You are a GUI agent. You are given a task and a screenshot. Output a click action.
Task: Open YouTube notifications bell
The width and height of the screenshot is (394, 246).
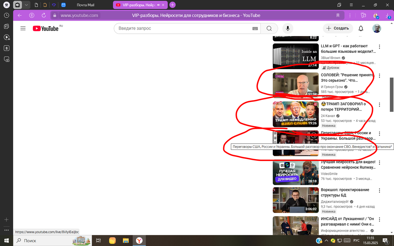pyautogui.click(x=361, y=29)
